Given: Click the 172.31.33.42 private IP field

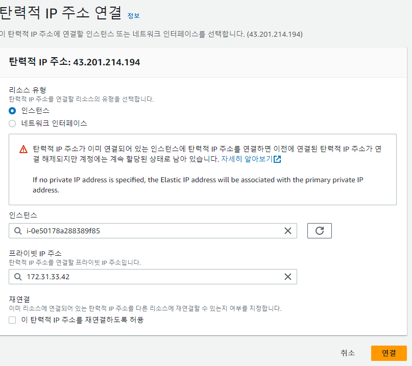Looking at the screenshot, I should point(153,276).
